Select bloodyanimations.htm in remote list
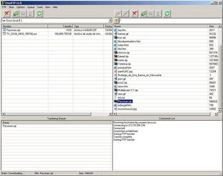Image resolution: width=223 pixels, height=176 pixels. pos(129,41)
